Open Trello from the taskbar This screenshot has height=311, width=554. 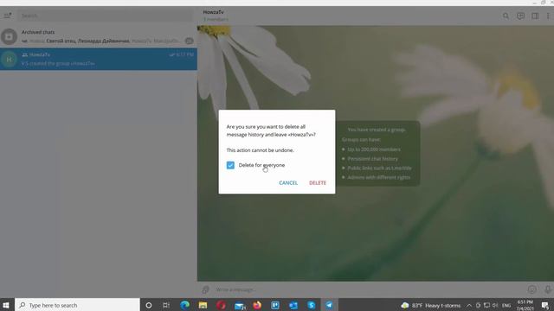(x=275, y=305)
